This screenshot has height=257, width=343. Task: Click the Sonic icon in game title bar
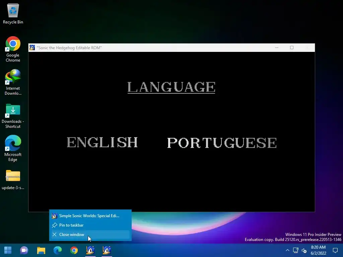(32, 48)
